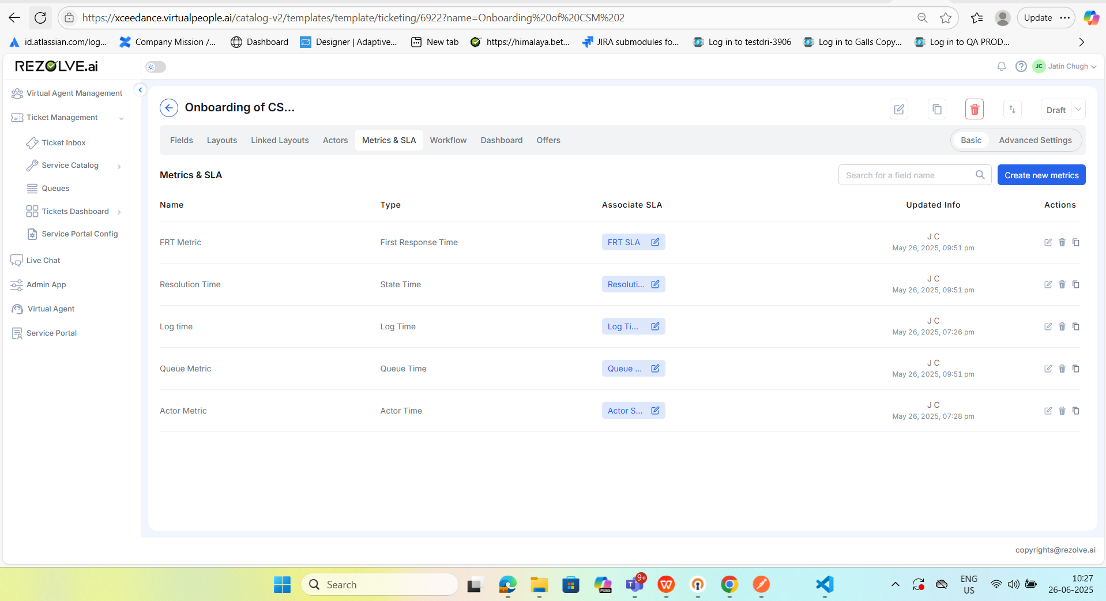Edit the FRT Metric row

(1048, 242)
